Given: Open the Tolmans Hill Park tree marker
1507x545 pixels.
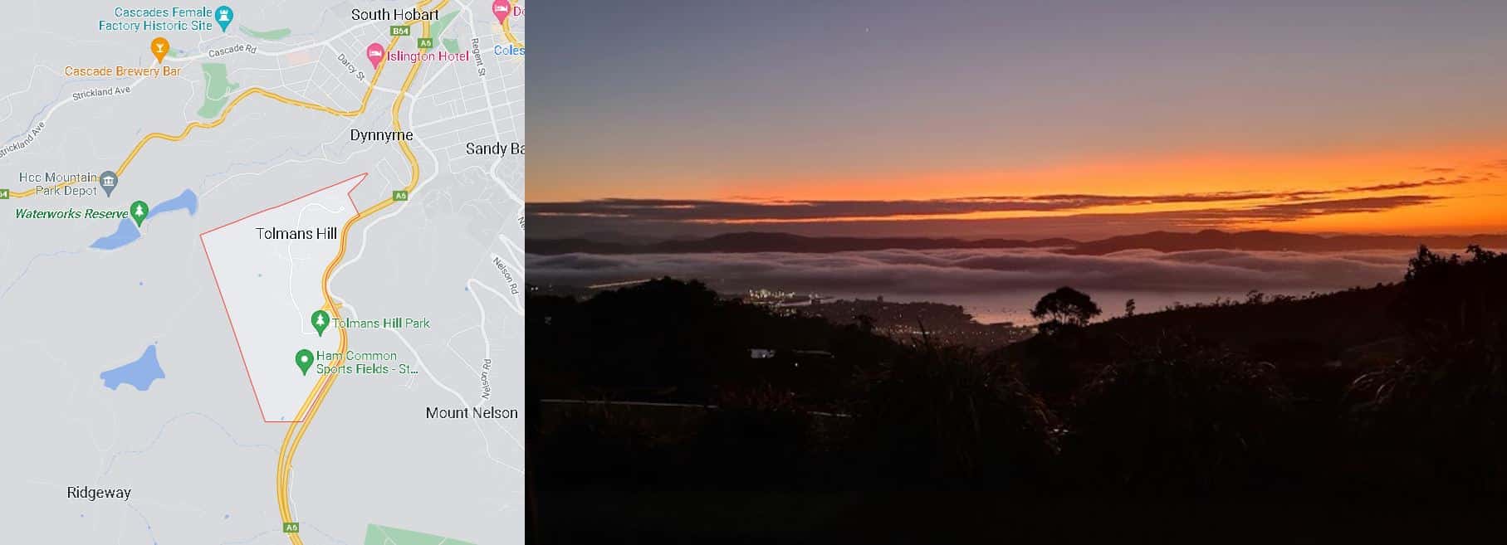Looking at the screenshot, I should 320,321.
